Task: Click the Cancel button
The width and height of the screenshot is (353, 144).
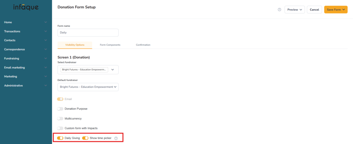Action: pos(314,10)
